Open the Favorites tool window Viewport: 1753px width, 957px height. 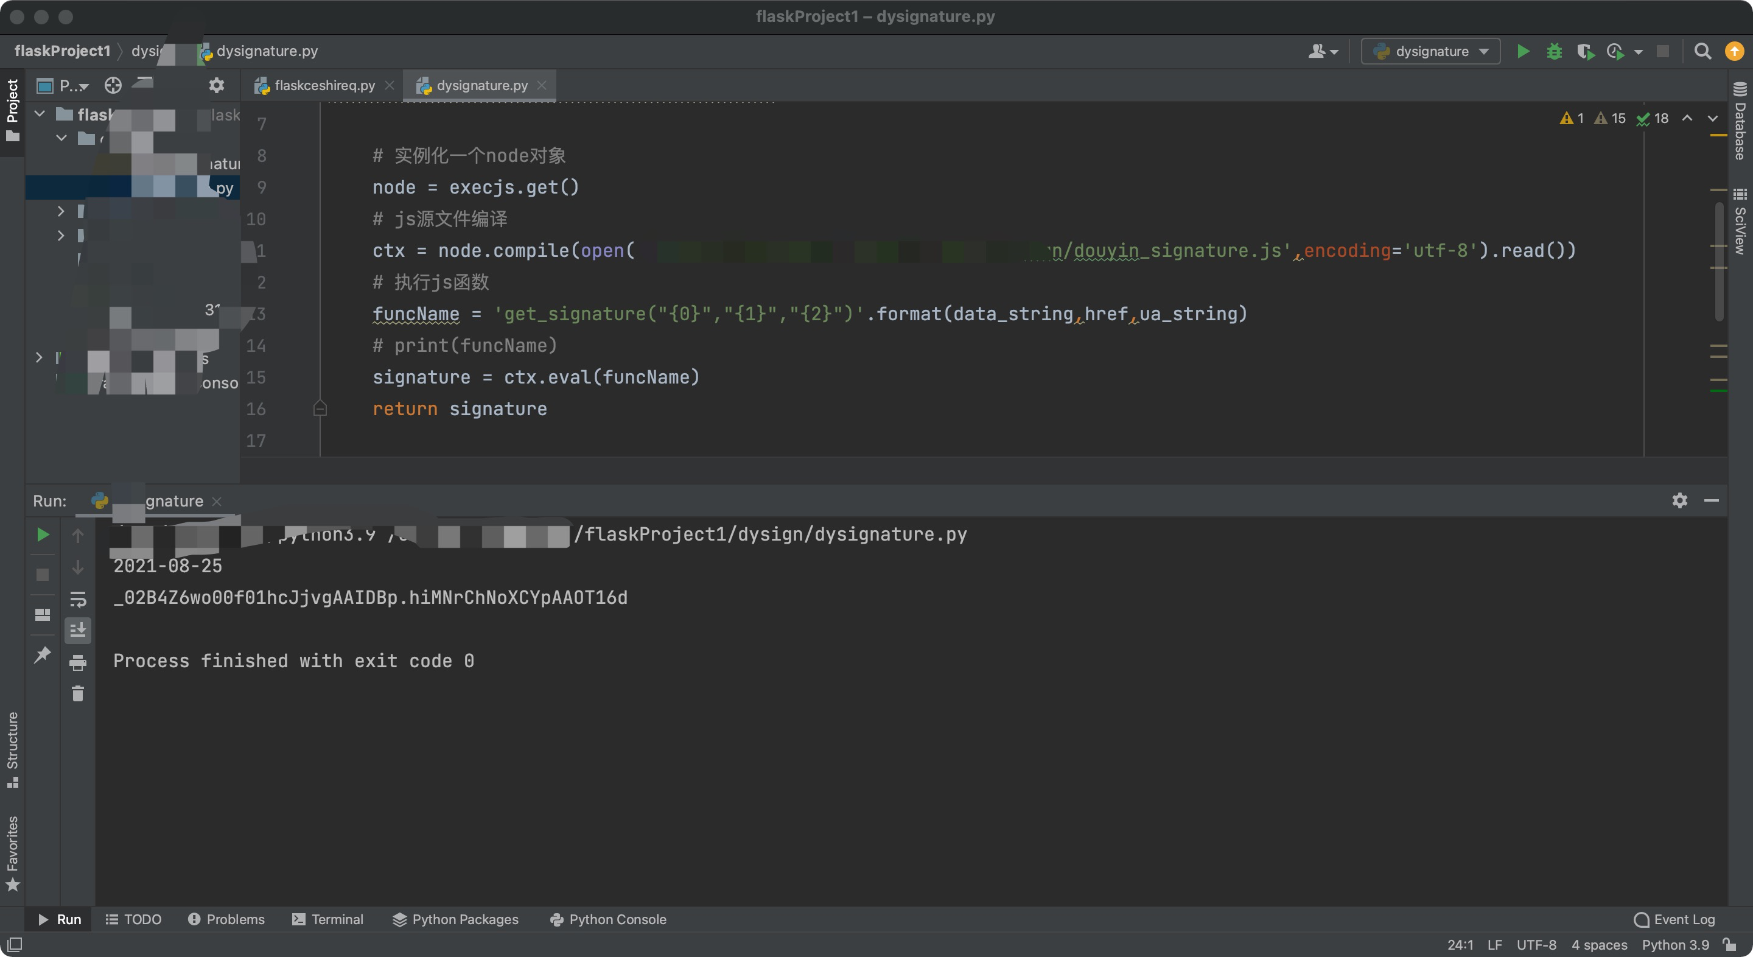12,854
